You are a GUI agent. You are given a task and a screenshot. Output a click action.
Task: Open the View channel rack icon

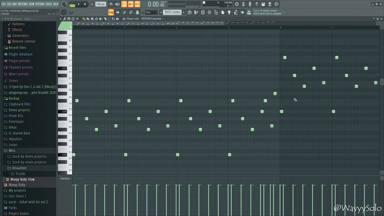tap(203, 12)
